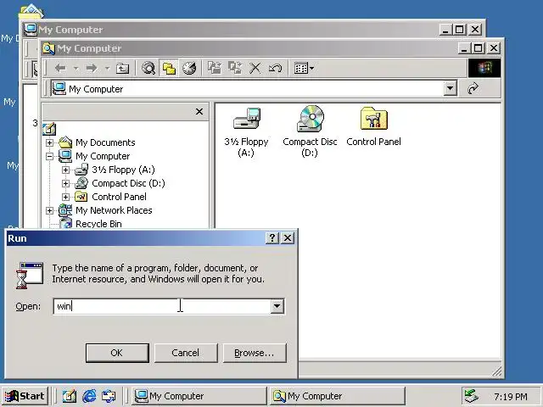Go forward with the Forward arrow
Image resolution: width=543 pixels, height=407 pixels.
[x=92, y=68]
